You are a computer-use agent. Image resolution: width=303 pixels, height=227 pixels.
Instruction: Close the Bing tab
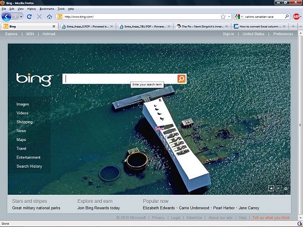[54, 27]
